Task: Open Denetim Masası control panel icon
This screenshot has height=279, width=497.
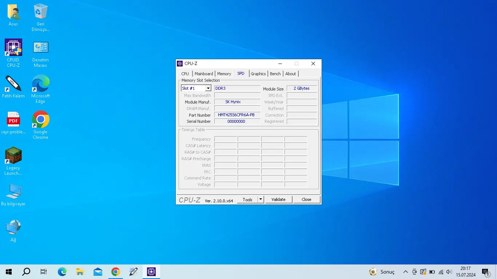Action: 40,53
